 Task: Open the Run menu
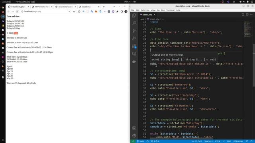pyautogui.click(x=163, y=10)
